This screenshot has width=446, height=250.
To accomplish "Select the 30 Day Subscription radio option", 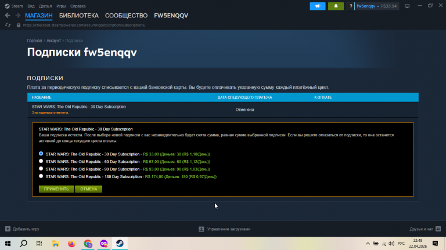I will coord(41,154).
